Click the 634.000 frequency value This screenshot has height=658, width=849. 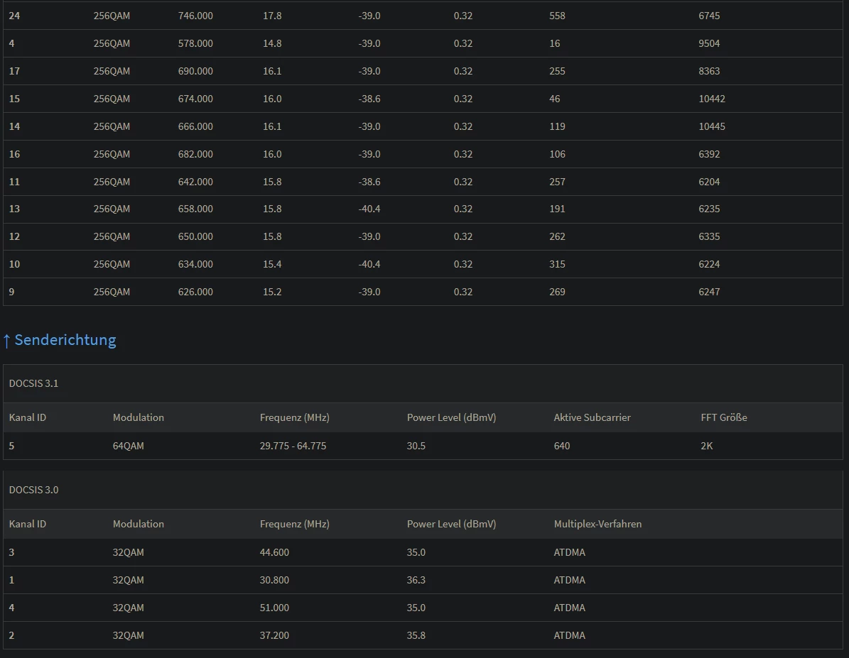coord(195,264)
